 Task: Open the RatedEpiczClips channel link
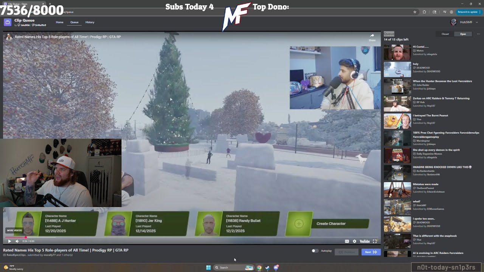click(x=16, y=255)
